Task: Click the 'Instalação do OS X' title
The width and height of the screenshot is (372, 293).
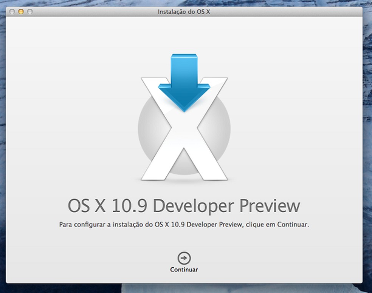Action: click(184, 12)
